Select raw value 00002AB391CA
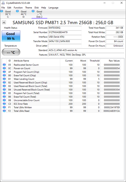 pos(112,111)
